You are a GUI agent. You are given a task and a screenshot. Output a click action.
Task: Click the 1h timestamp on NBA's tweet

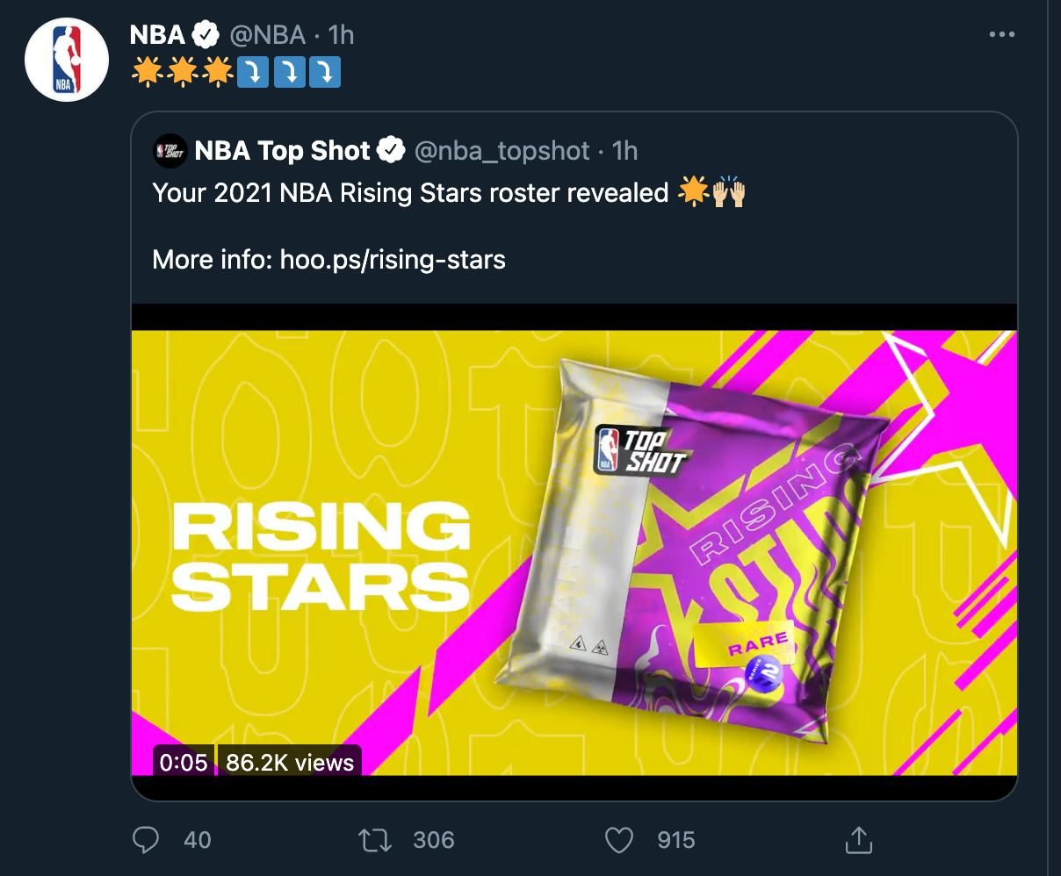tap(341, 35)
